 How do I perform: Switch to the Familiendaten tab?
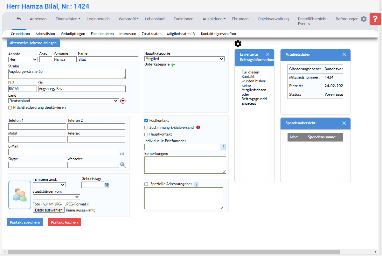coord(102,34)
